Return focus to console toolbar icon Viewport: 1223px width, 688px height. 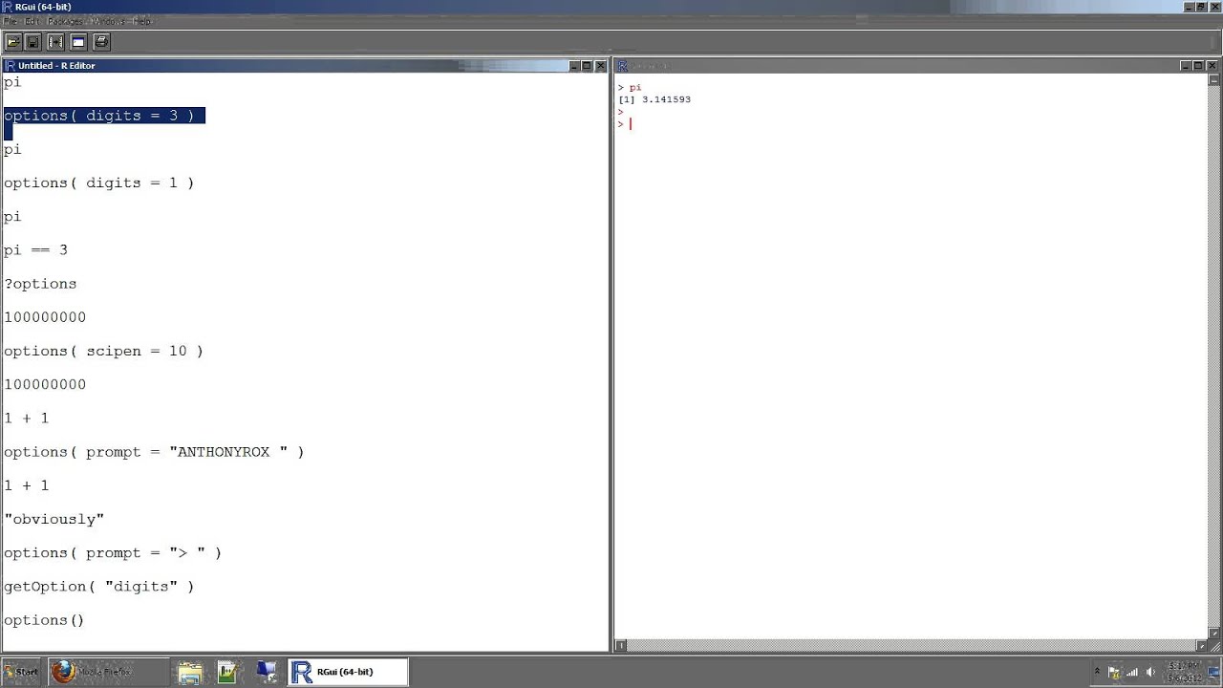click(x=78, y=42)
